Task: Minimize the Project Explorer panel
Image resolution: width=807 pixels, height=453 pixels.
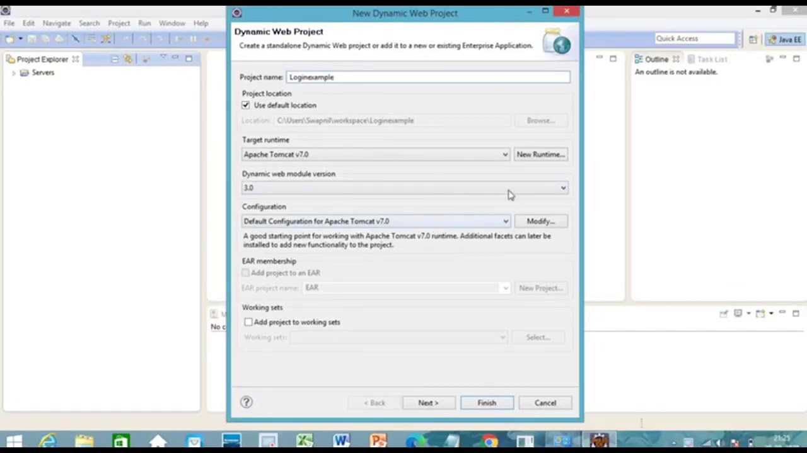Action: click(x=175, y=58)
